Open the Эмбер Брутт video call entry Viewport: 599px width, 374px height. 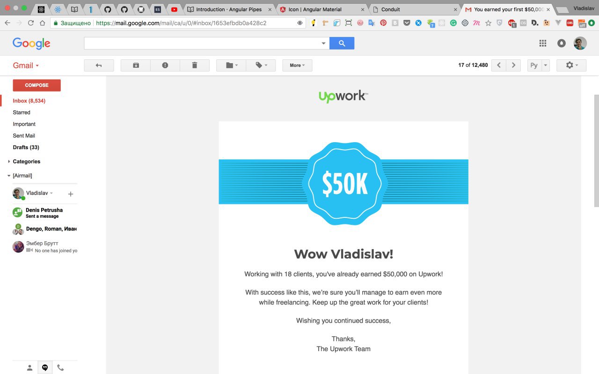pos(44,247)
